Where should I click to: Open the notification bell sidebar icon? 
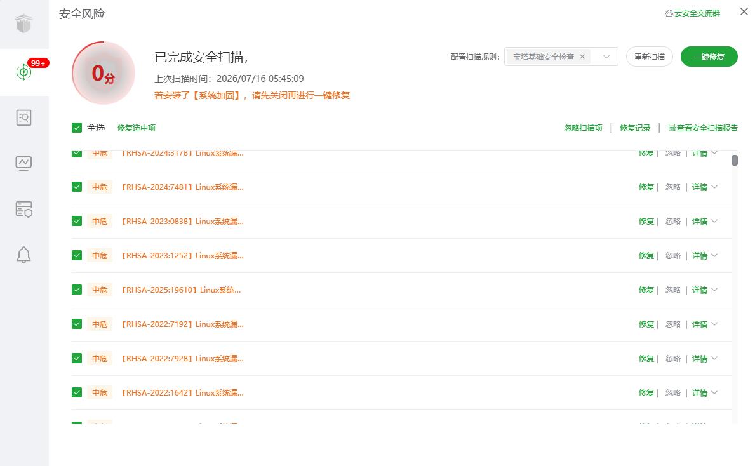coord(23,255)
